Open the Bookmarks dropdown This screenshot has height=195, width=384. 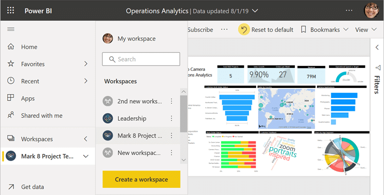tap(324, 30)
